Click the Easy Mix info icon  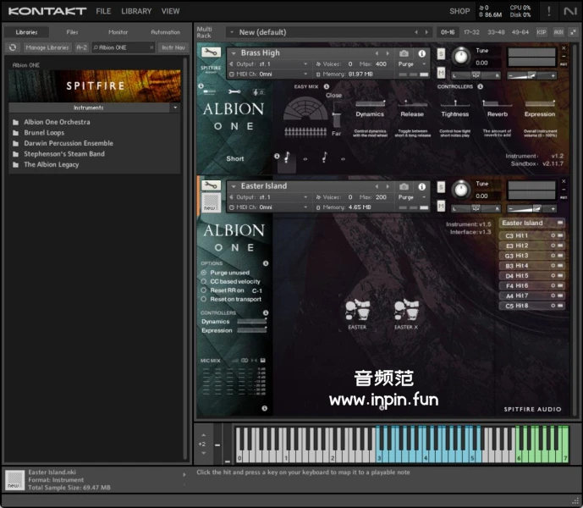pyautogui.click(x=326, y=86)
